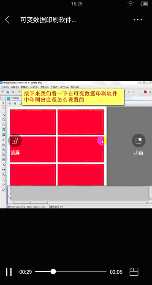Select the Image insert tool
Screen dimensions: 152x285
point(3,135)
